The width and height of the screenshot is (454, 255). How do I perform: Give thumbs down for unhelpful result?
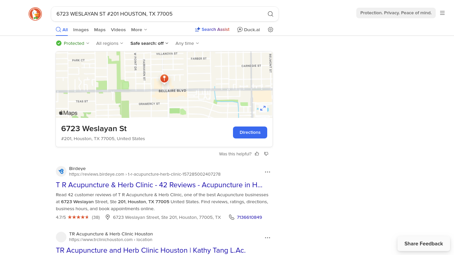[x=266, y=154]
